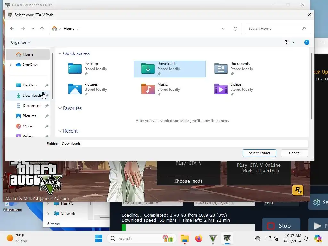Click the forward navigation arrow in dialog
The image size is (328, 246).
[x=23, y=29]
